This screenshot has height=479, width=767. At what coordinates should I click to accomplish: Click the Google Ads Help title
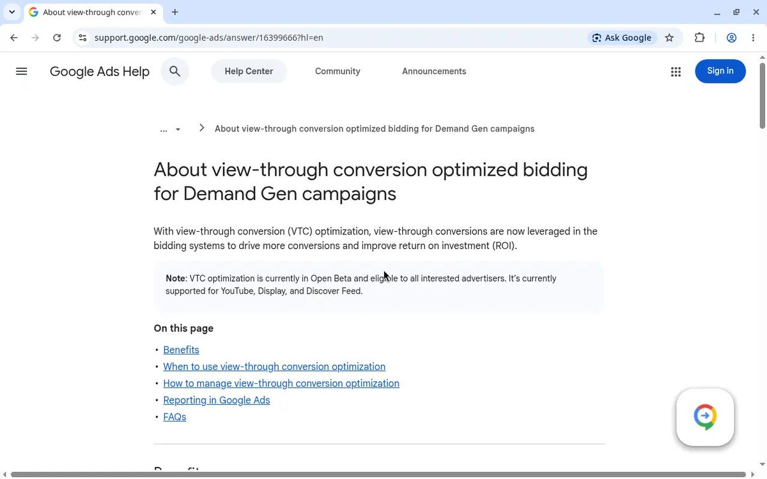pos(100,72)
